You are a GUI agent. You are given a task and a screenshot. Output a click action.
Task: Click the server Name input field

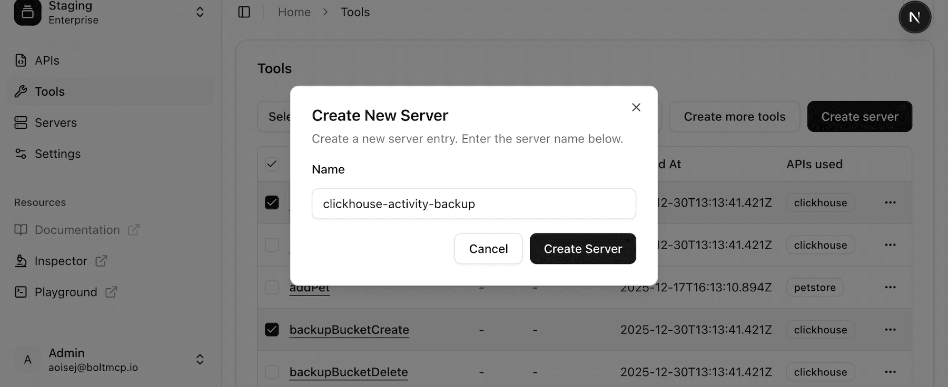coord(473,203)
